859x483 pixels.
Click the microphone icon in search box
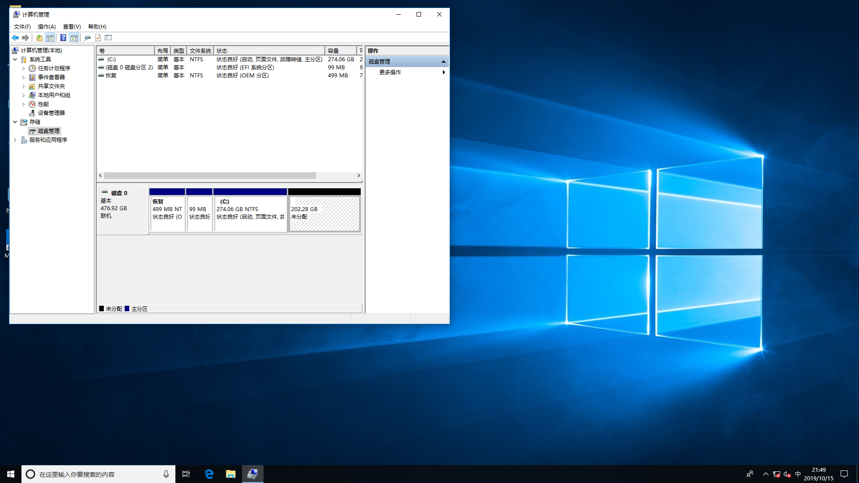coord(166,474)
